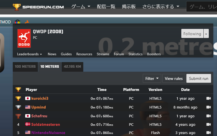Click the search field in the top bar
Screen dimensions: 217x136
[202, 7]
